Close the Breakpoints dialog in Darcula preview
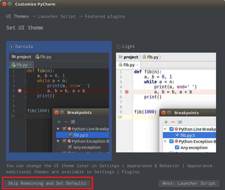This screenshot has width=225, height=190. (56, 113)
